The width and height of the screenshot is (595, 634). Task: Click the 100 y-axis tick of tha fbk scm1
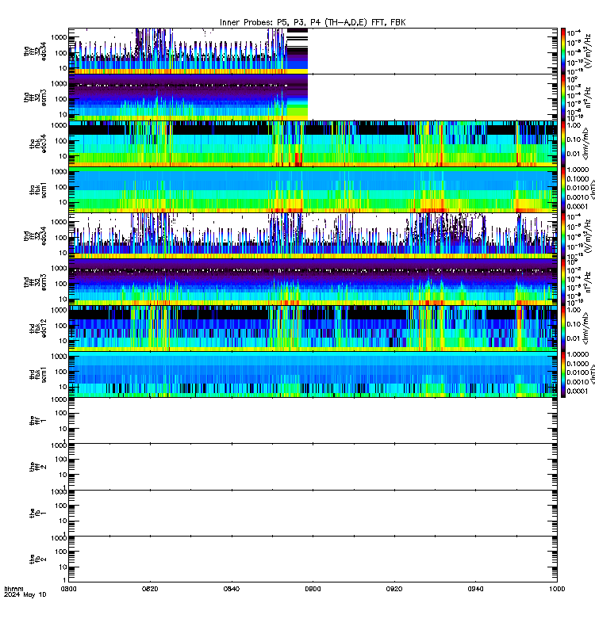(61, 187)
